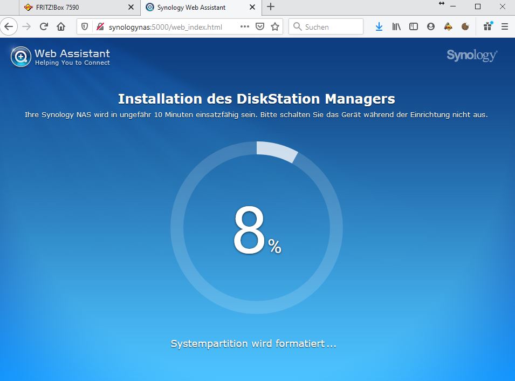This screenshot has height=381, width=515.
Task: Click the 'Helping You to Connect' tagline
Action: [72, 63]
